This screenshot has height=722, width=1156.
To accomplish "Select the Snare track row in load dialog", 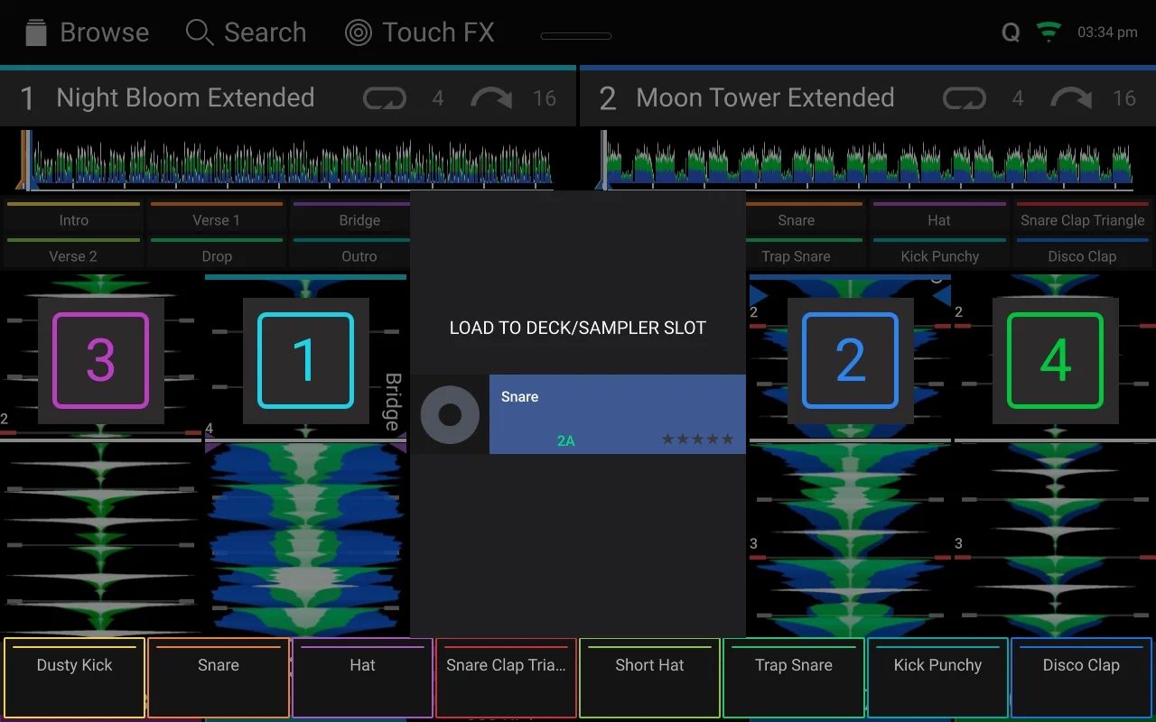I will point(578,414).
